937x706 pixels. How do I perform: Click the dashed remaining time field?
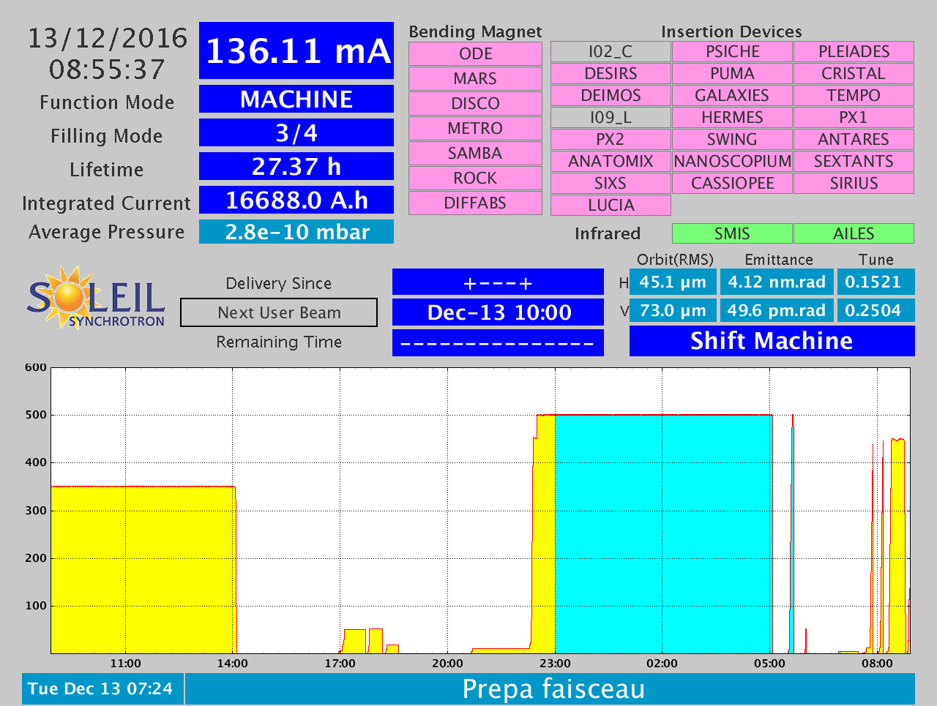[x=499, y=342]
